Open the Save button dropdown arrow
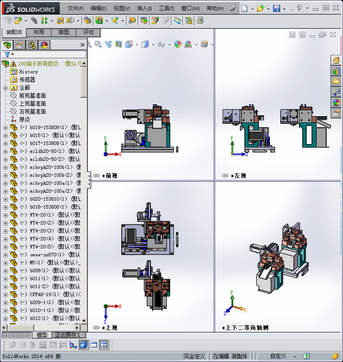 (284, 9)
